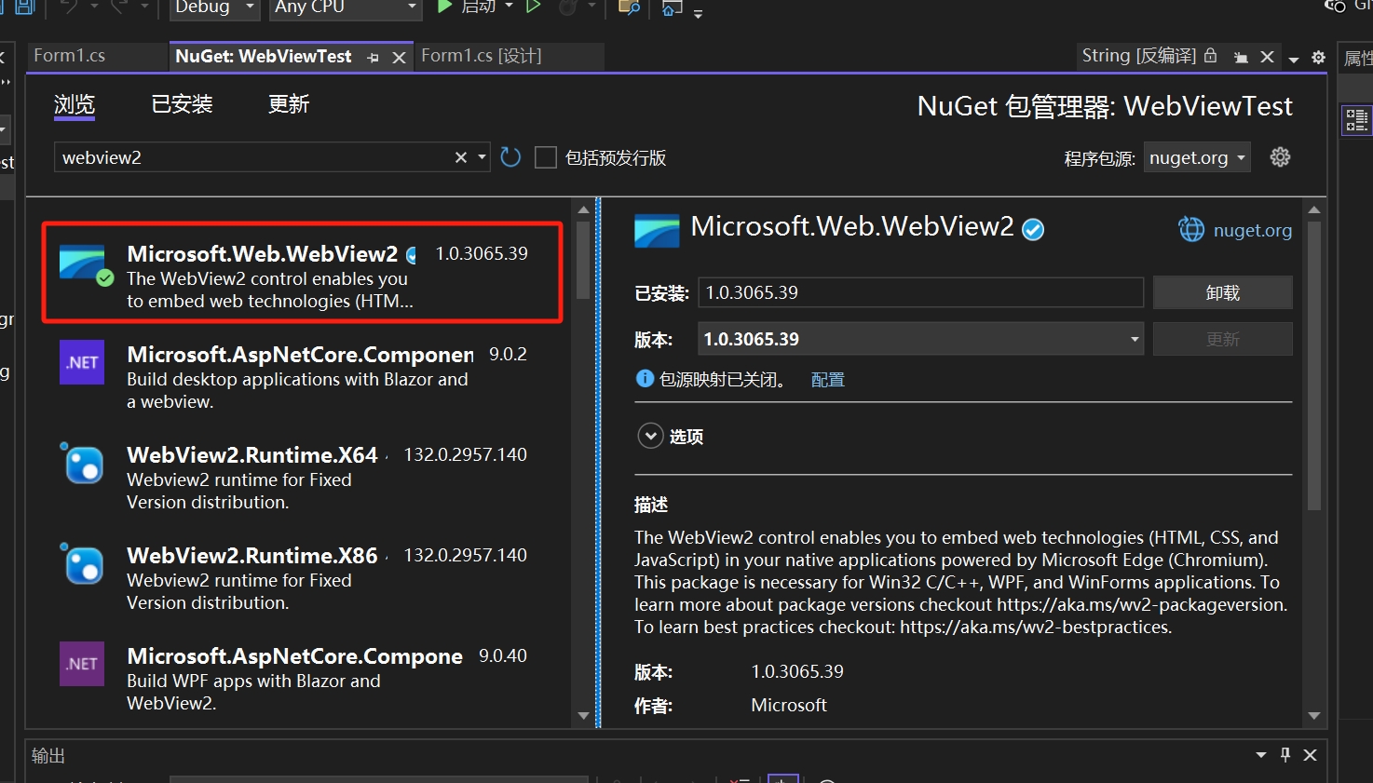Open the Start button dropdown arrow
This screenshot has height=783, width=1373.
(509, 7)
